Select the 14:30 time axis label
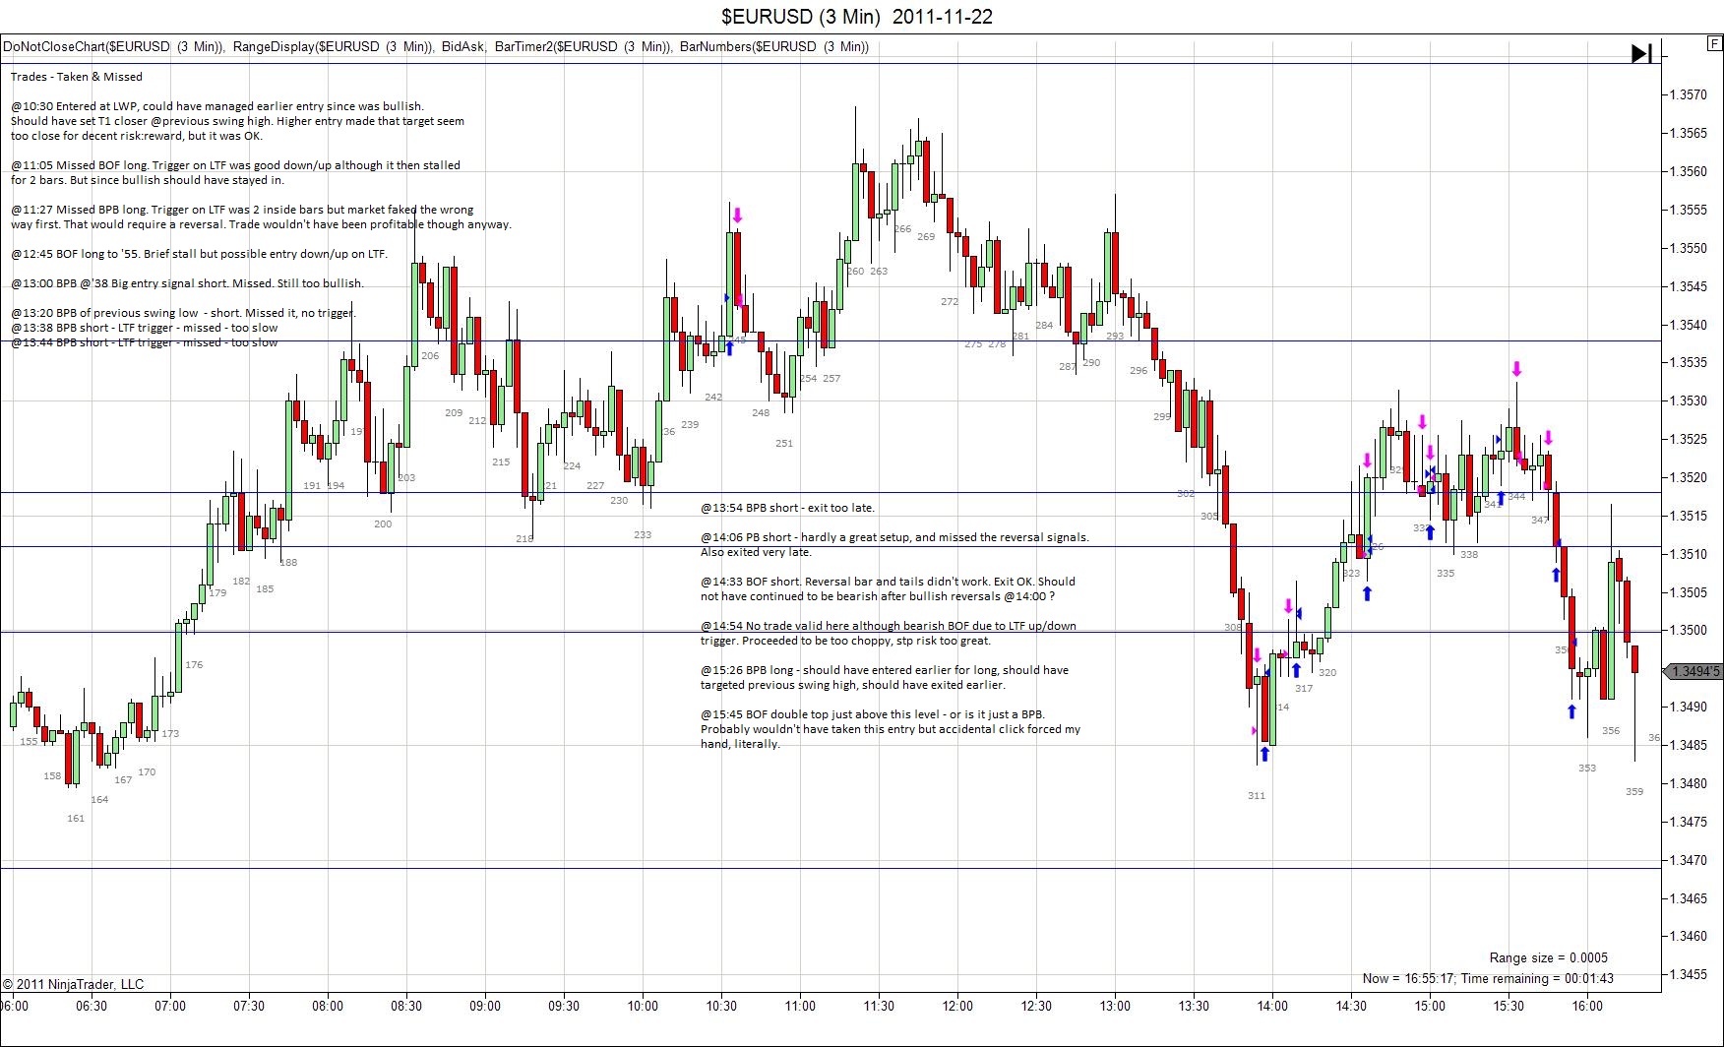 pyautogui.click(x=1351, y=1006)
